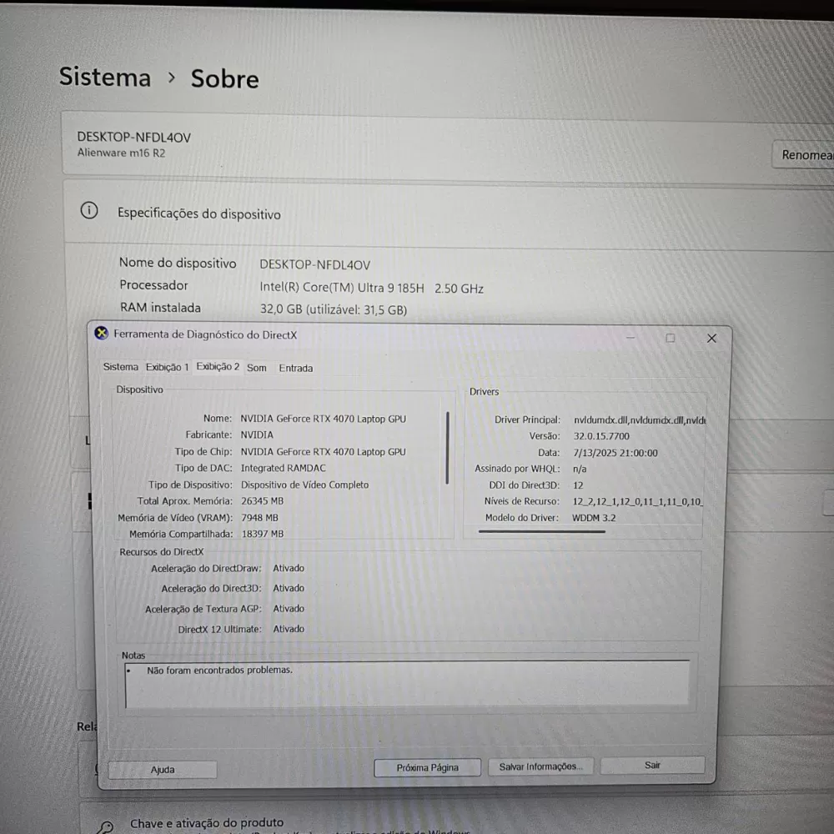834x834 pixels.
Task: Click Aceleração do DirectDraw Ativado status
Action: [289, 568]
